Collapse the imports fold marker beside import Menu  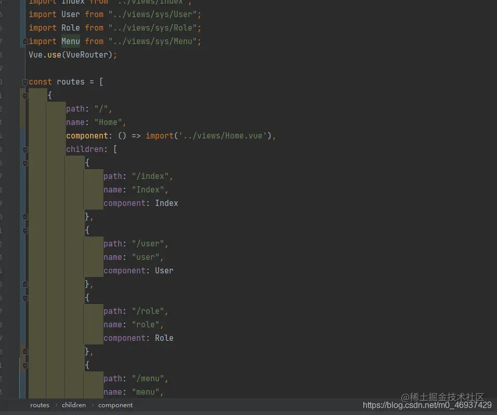25,41
